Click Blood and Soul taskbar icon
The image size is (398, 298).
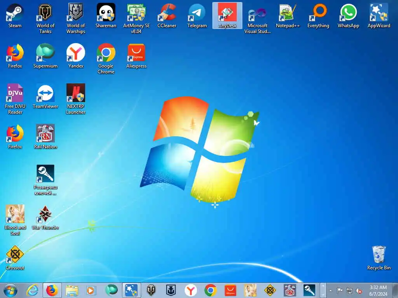click(x=250, y=290)
